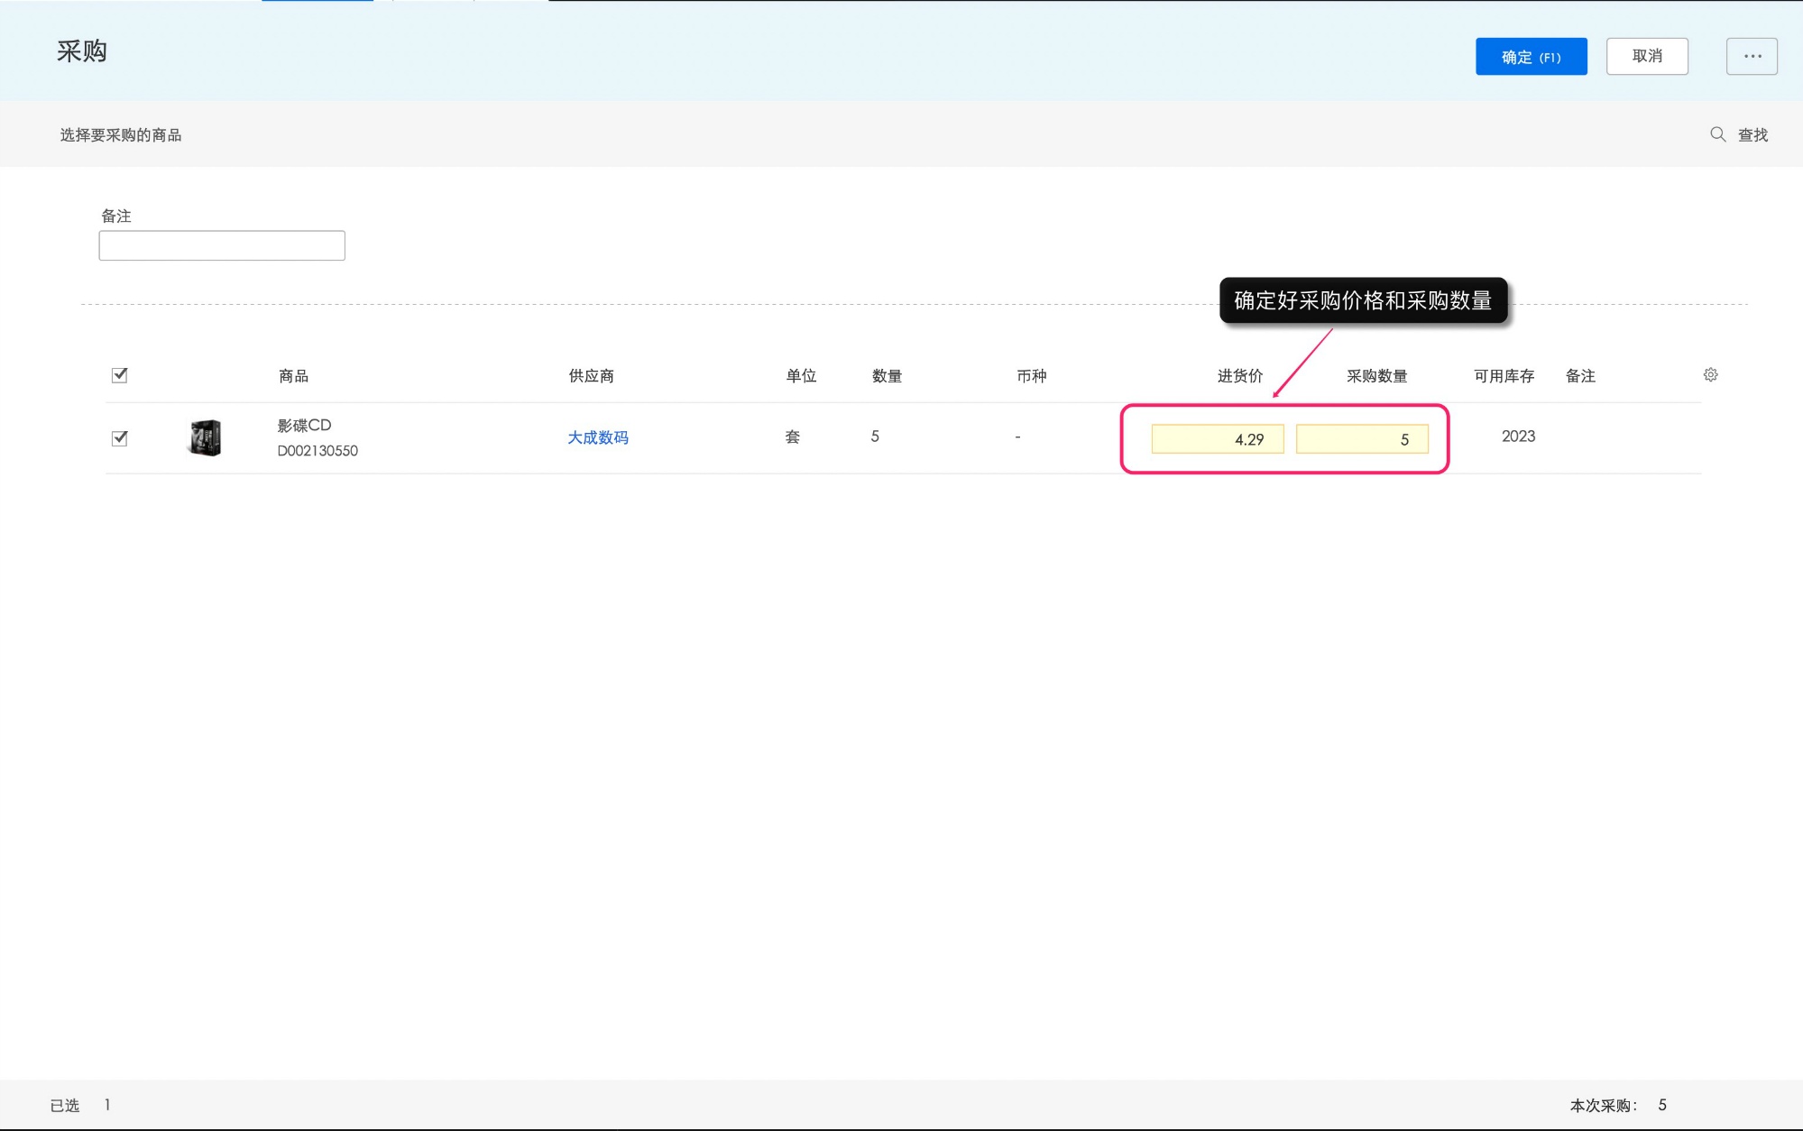The width and height of the screenshot is (1803, 1131).
Task: Click the 供应商 column header
Action: point(591,376)
